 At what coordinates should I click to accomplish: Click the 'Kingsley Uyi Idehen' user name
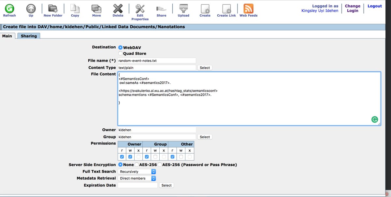pyautogui.click(x=320, y=11)
